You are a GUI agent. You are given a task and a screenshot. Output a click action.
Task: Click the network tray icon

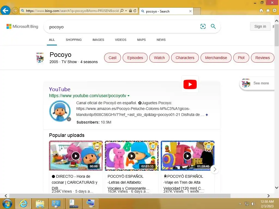coord(247,204)
